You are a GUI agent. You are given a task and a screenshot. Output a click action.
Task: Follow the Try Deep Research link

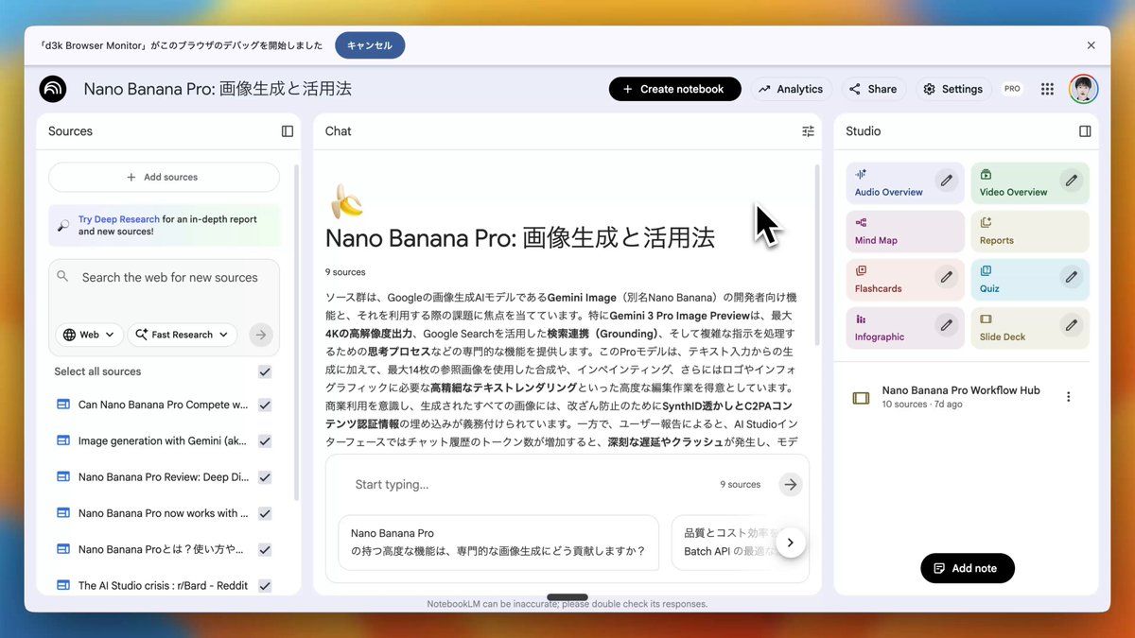tap(119, 219)
